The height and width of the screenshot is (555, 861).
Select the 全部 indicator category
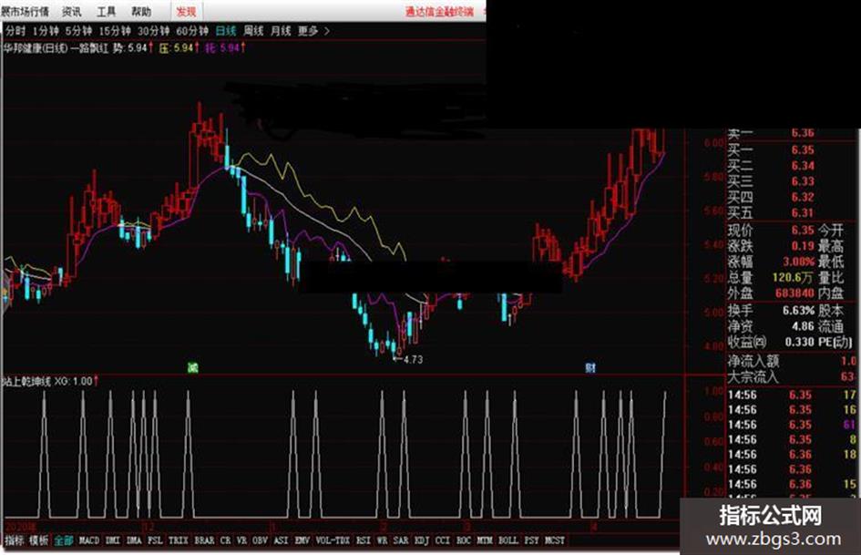tap(64, 540)
